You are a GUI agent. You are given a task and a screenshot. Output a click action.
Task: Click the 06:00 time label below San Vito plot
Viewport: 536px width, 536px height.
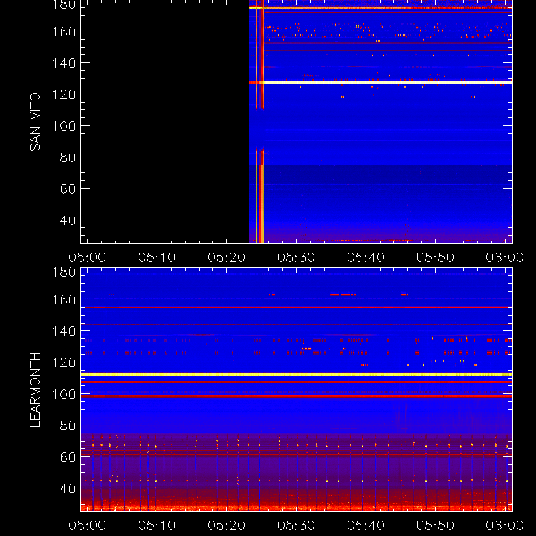(505, 257)
